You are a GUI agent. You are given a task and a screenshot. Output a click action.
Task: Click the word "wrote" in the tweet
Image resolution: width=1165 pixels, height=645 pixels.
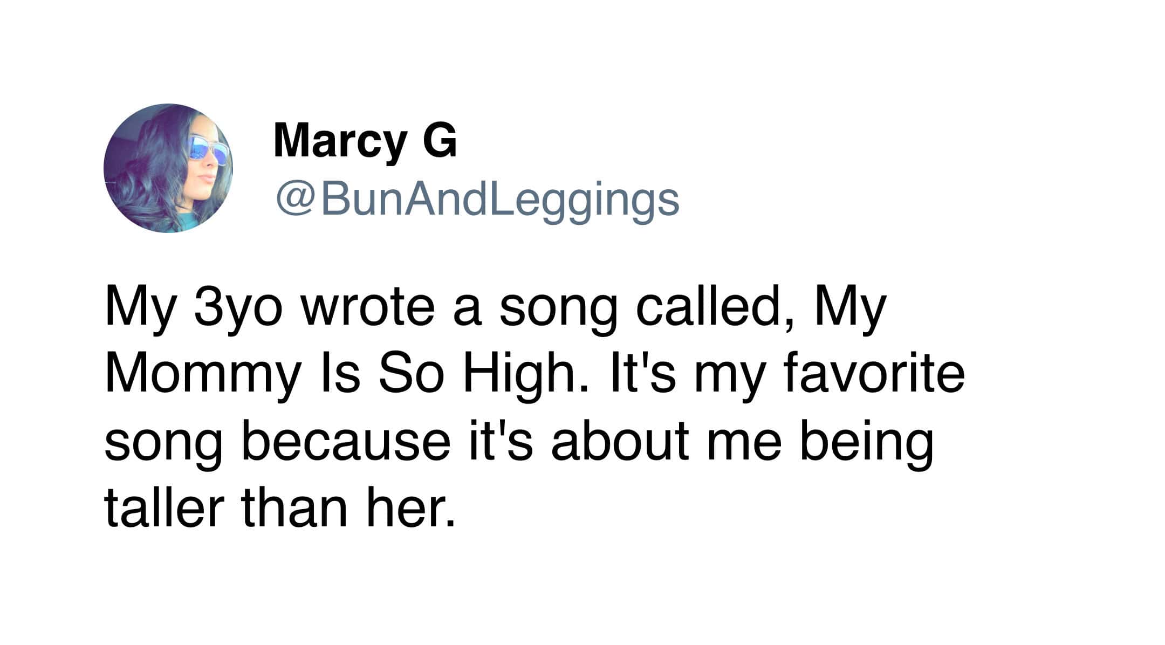point(368,308)
